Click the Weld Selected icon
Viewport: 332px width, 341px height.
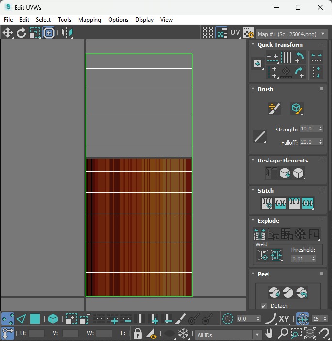276,255
